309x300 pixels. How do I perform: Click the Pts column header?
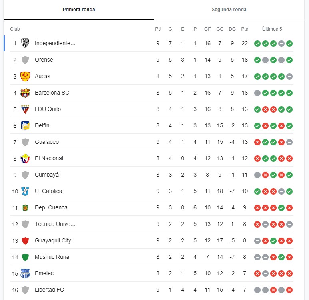pyautogui.click(x=245, y=29)
